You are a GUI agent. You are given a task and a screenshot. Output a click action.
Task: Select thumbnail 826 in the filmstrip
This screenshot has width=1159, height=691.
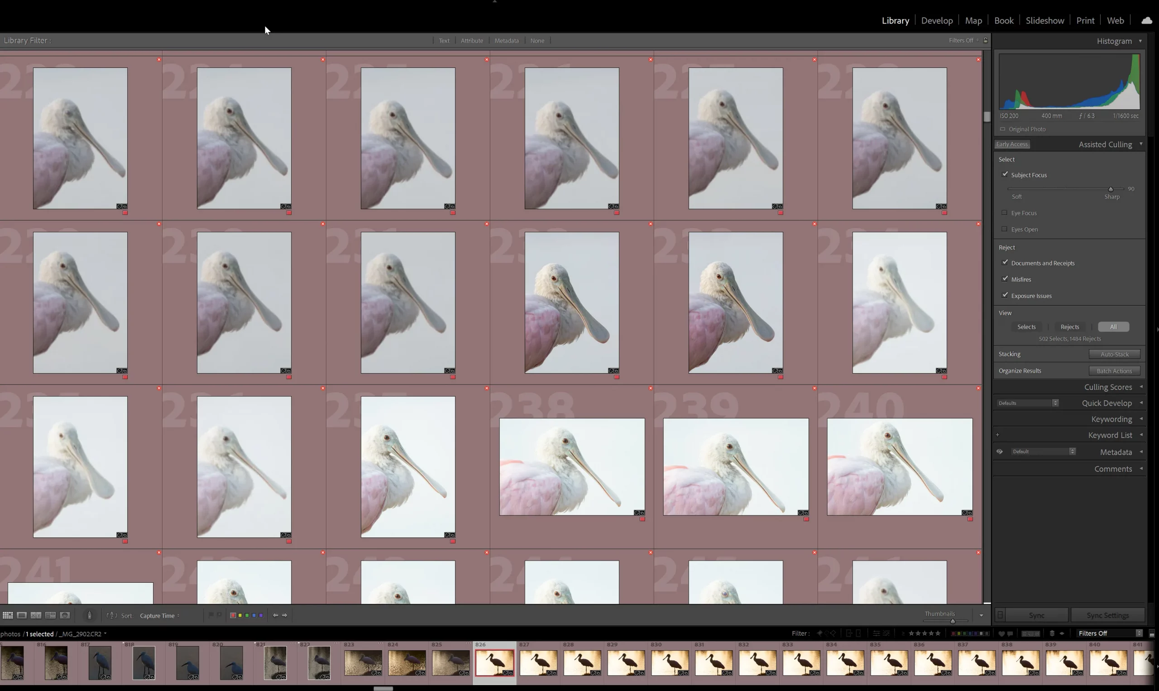pyautogui.click(x=494, y=663)
